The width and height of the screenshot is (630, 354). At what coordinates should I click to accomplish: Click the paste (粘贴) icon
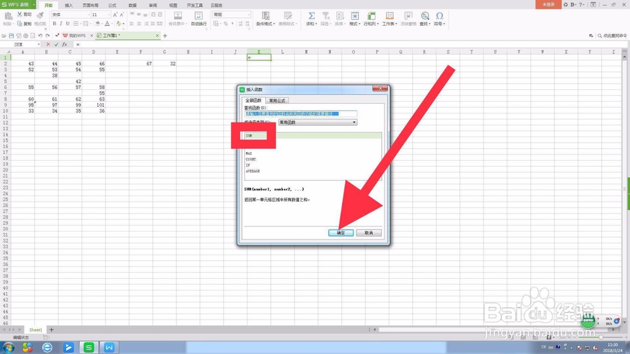click(x=8, y=16)
